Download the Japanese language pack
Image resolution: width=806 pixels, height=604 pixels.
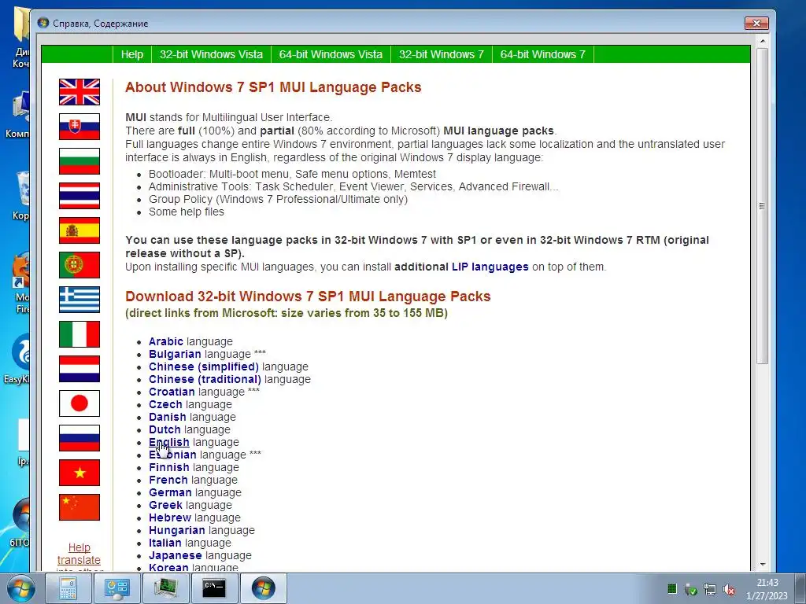click(175, 555)
